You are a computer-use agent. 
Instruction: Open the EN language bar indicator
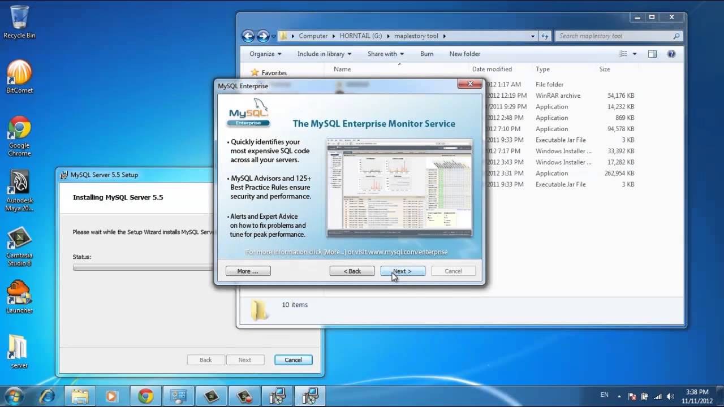[604, 395]
